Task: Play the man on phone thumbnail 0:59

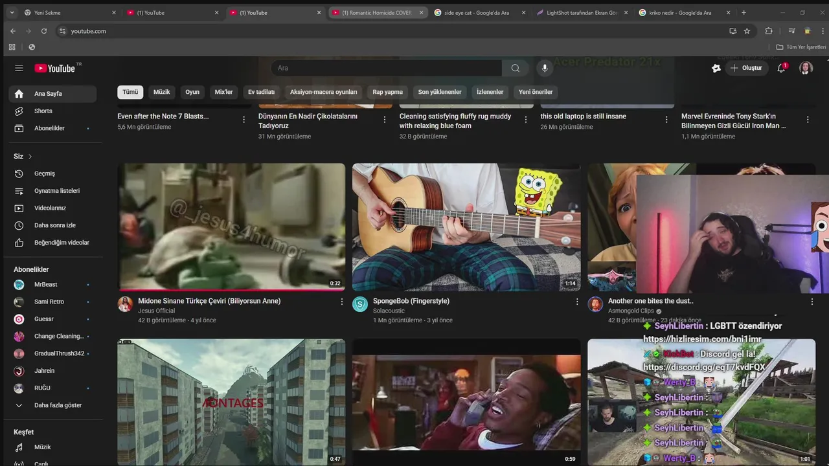Action: point(466,402)
